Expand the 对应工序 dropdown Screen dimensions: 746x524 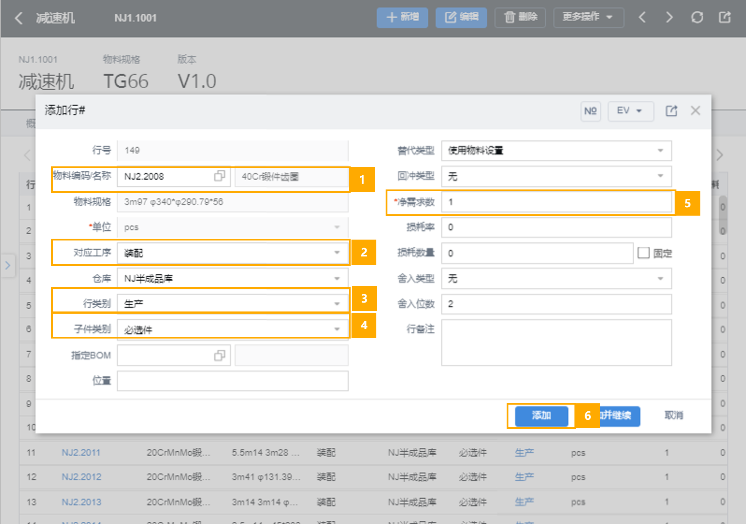337,252
